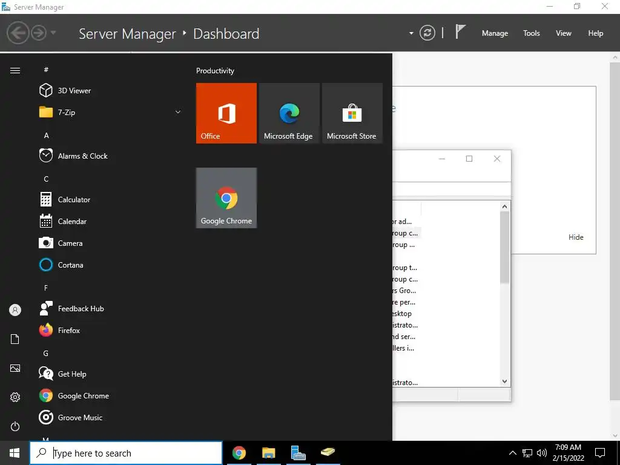The height and width of the screenshot is (465, 620).
Task: Open the Manage menu in Server Manager
Action: click(495, 33)
